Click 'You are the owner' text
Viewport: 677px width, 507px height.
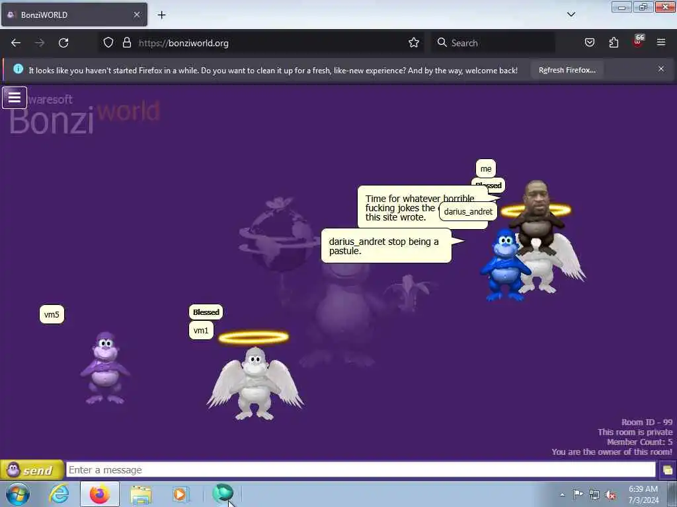(x=612, y=452)
